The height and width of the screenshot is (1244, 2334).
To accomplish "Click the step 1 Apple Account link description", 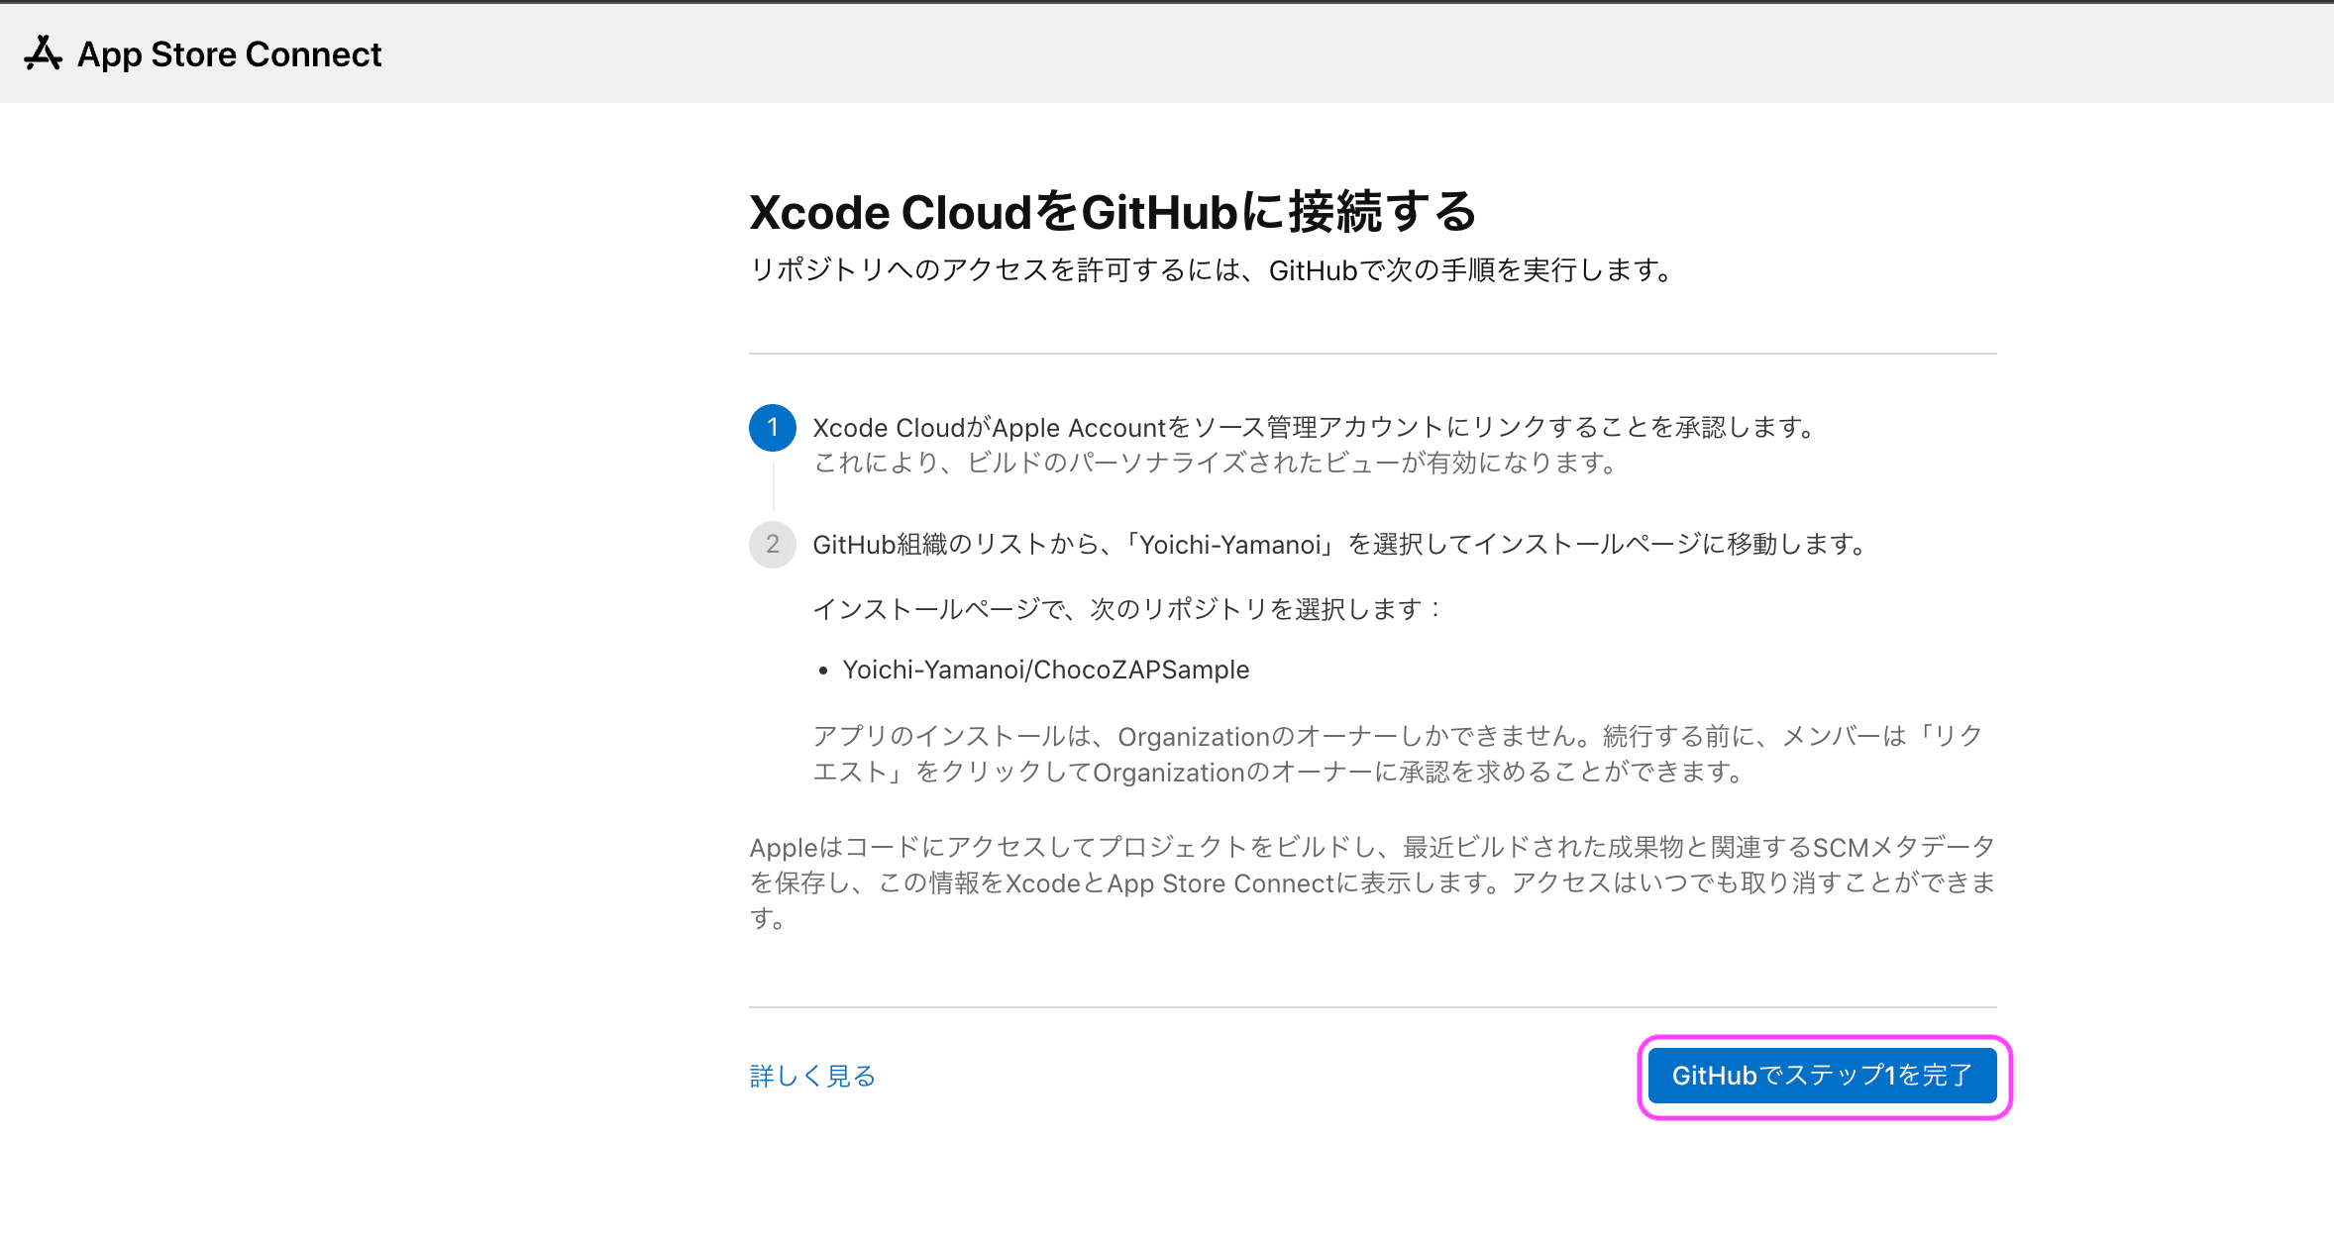I will coord(1316,428).
